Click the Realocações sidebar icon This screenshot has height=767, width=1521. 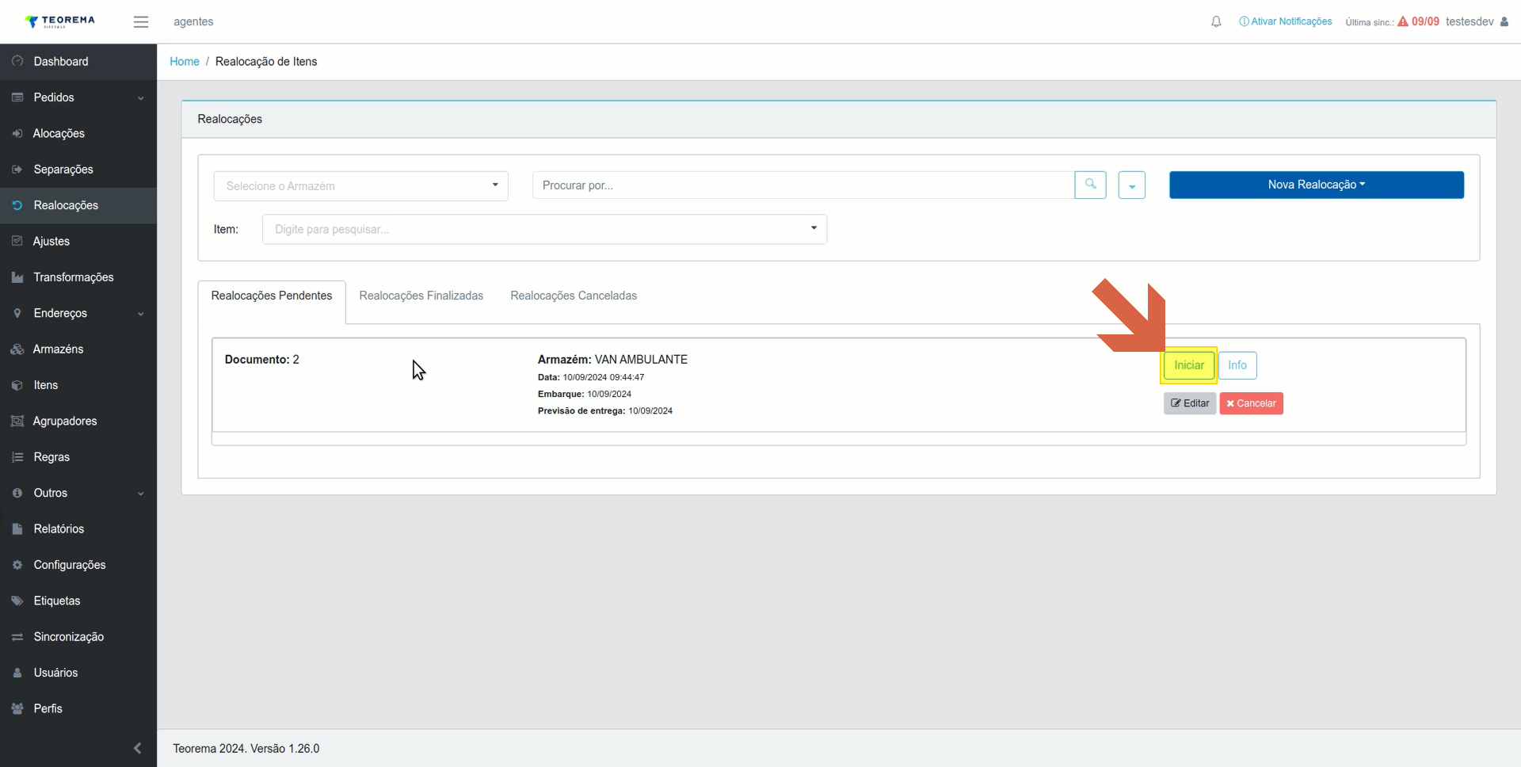click(x=17, y=205)
